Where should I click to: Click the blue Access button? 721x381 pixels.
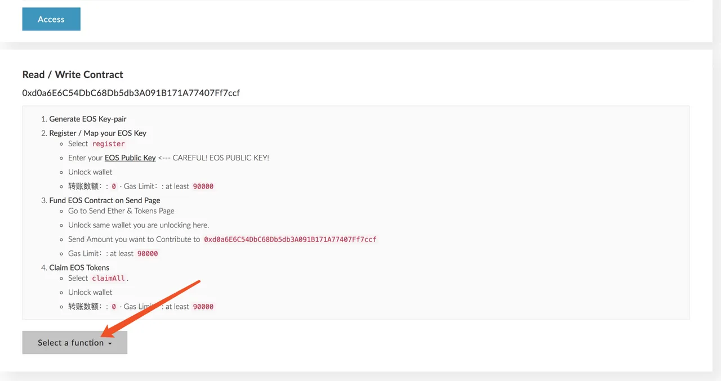click(51, 19)
